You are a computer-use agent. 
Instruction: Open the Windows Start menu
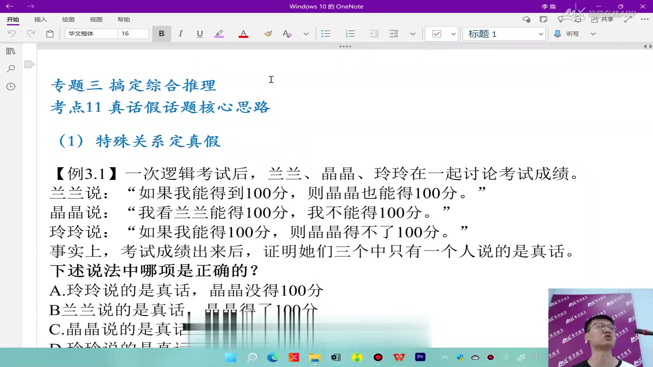coord(231,357)
